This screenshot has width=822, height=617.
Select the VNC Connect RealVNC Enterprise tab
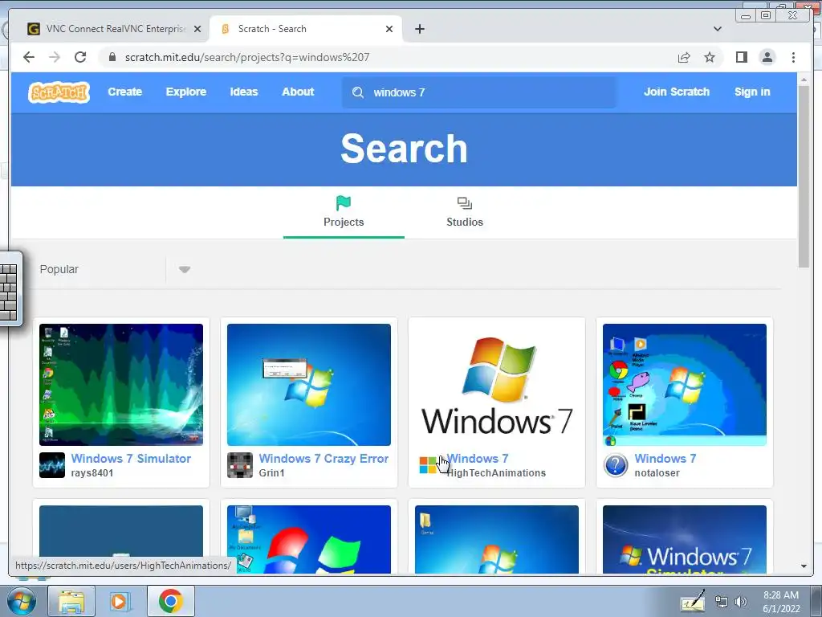114,29
